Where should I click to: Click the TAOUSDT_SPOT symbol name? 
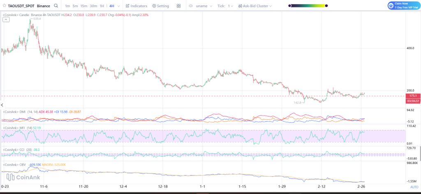pos(21,6)
